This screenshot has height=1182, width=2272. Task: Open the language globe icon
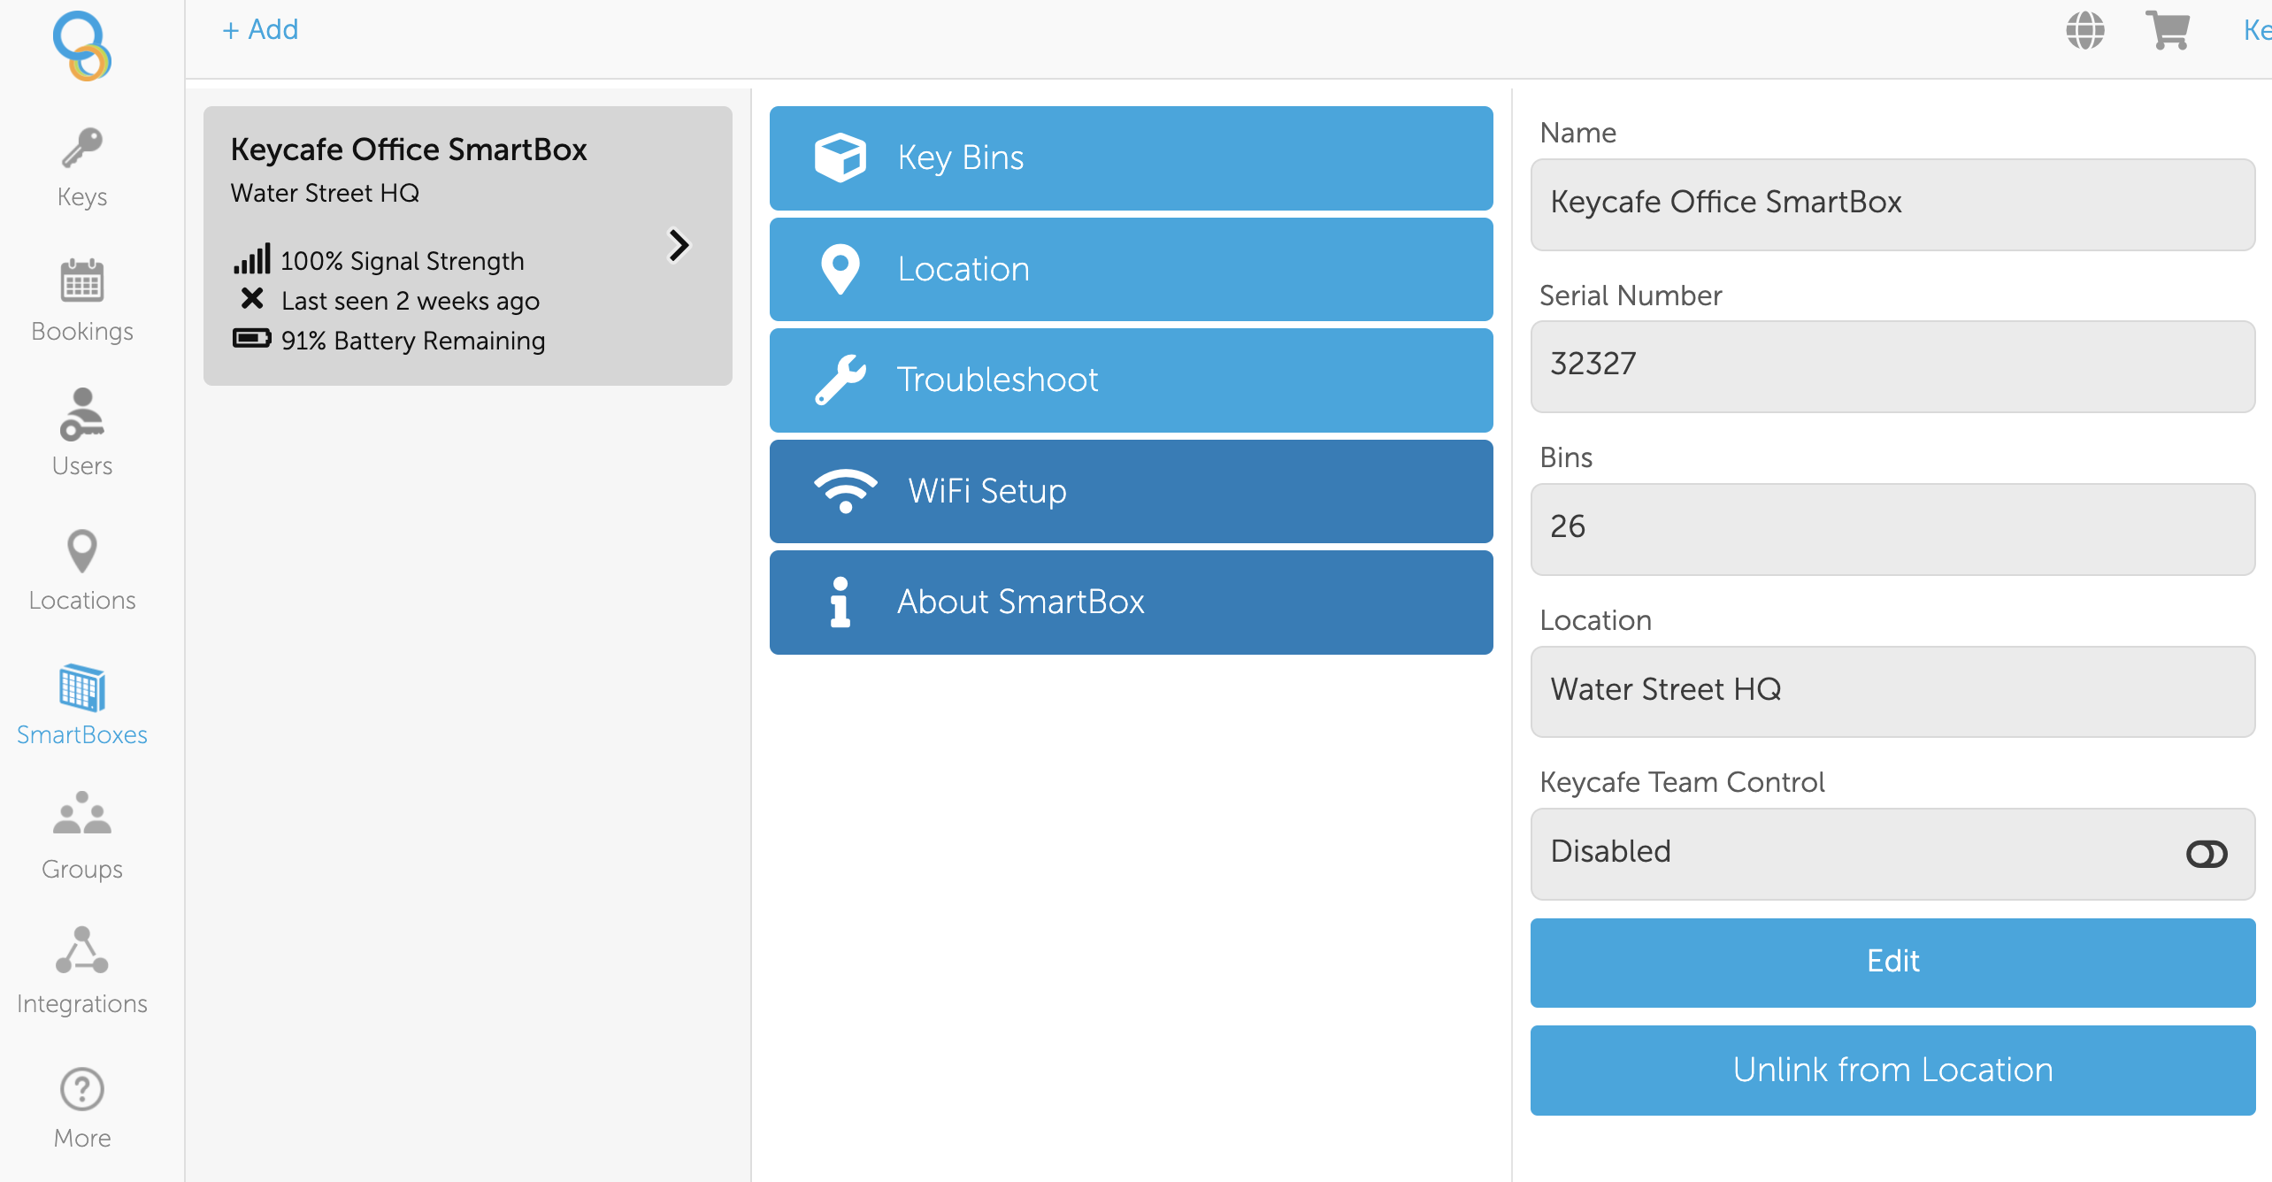point(2084,31)
